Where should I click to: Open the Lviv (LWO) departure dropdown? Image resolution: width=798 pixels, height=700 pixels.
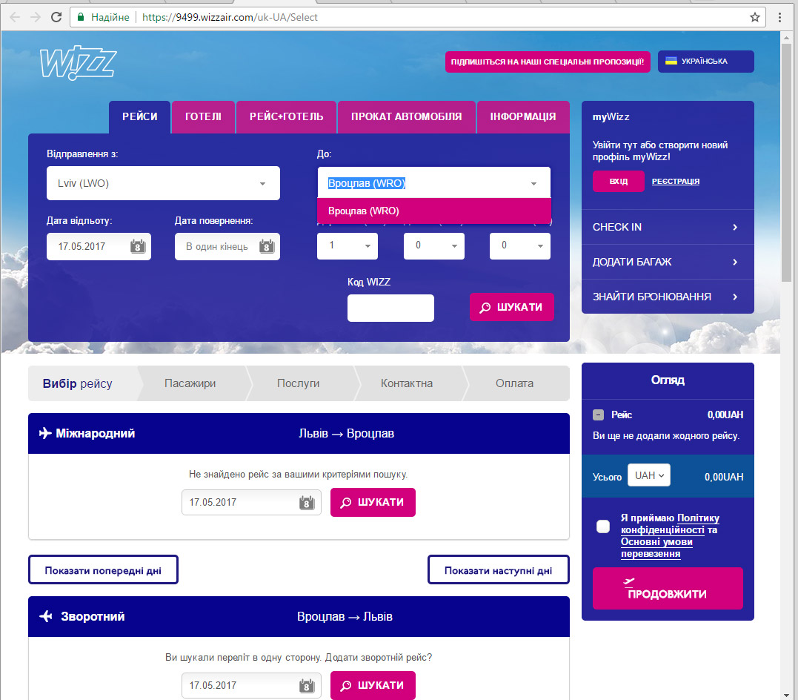tap(163, 183)
